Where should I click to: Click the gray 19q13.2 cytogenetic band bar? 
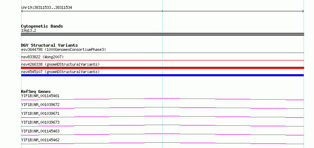coord(162,34)
